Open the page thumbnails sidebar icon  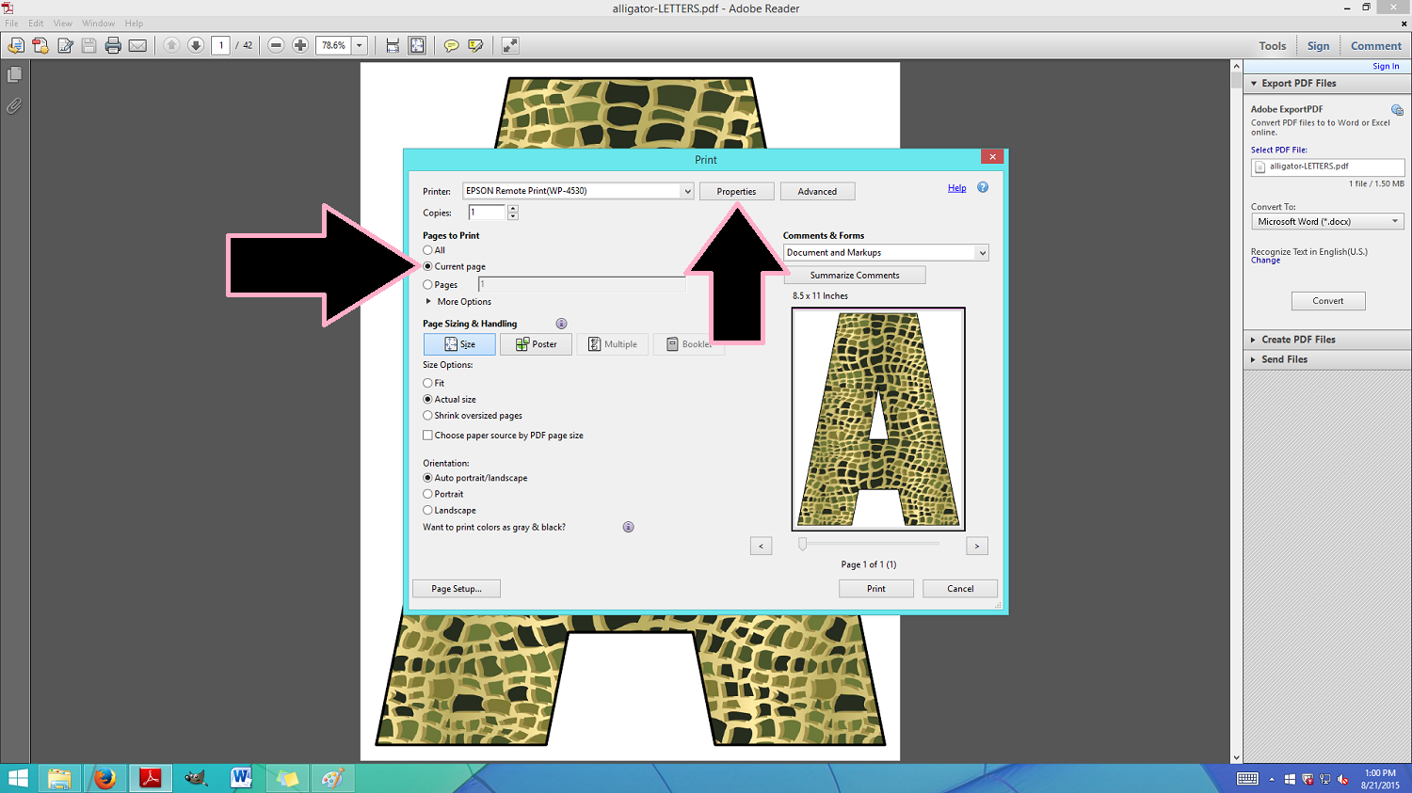(x=14, y=74)
